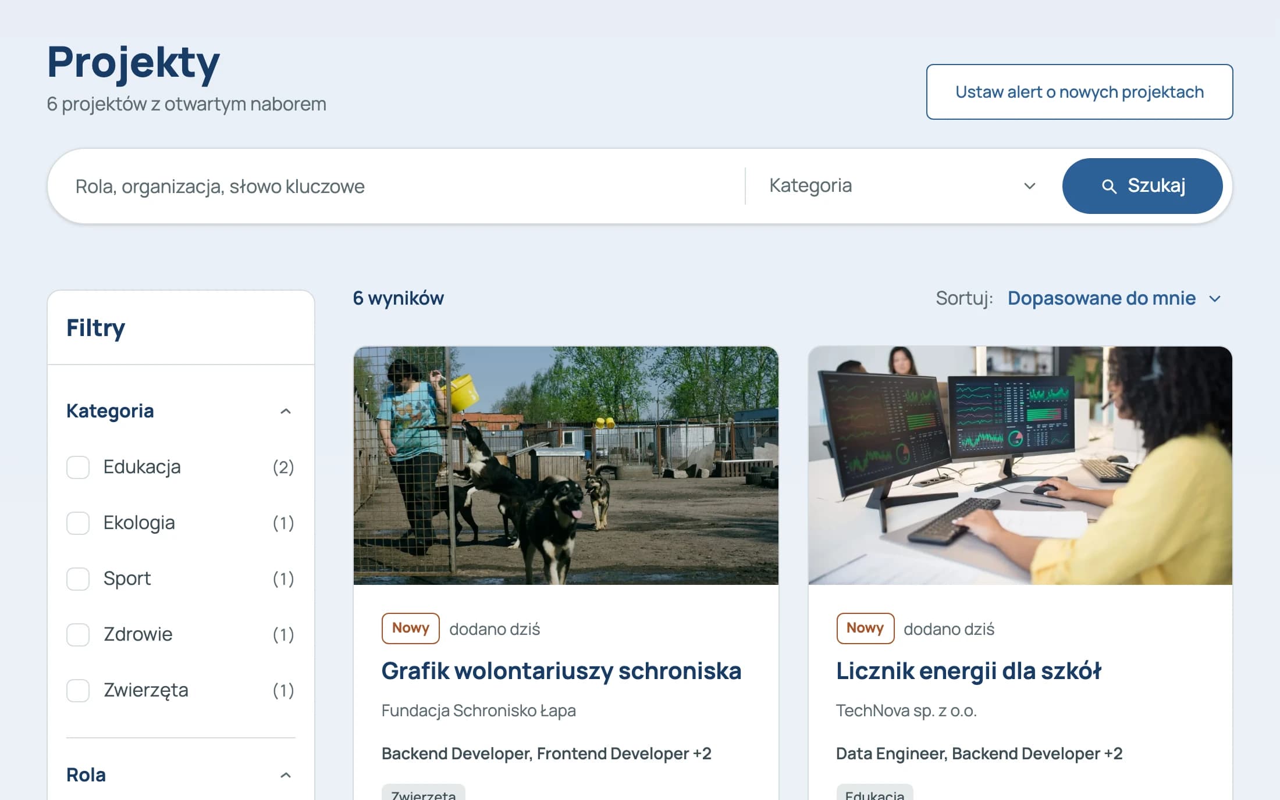Viewport: 1280px width, 800px height.
Task: Click Nowy badge on Grafik wolontariuszy card
Action: pyautogui.click(x=411, y=628)
